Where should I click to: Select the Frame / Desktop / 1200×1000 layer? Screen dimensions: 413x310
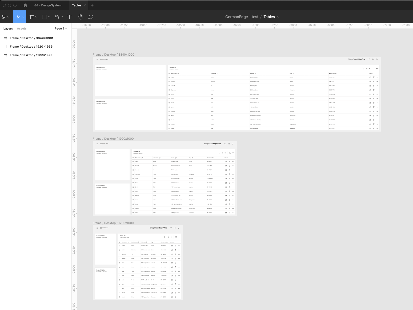[31, 55]
